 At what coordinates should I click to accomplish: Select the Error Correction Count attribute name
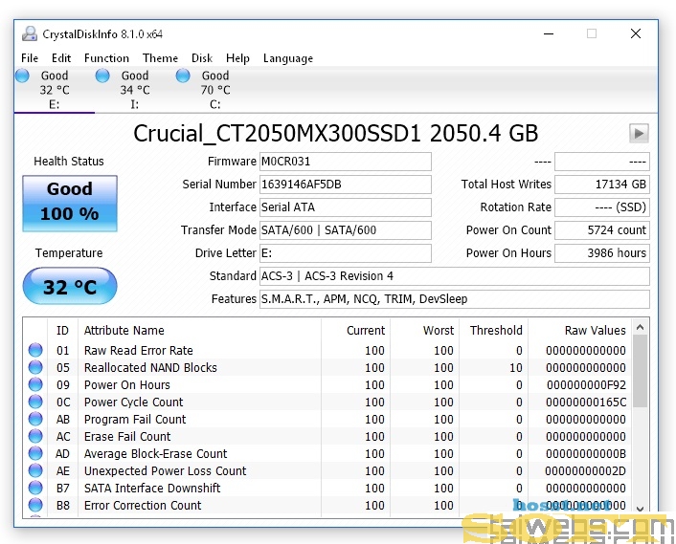(x=143, y=505)
